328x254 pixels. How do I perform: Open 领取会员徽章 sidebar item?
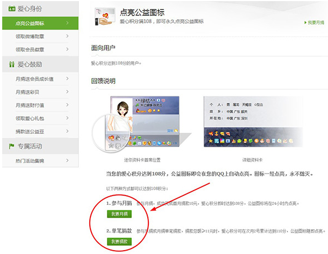[x=40, y=50]
